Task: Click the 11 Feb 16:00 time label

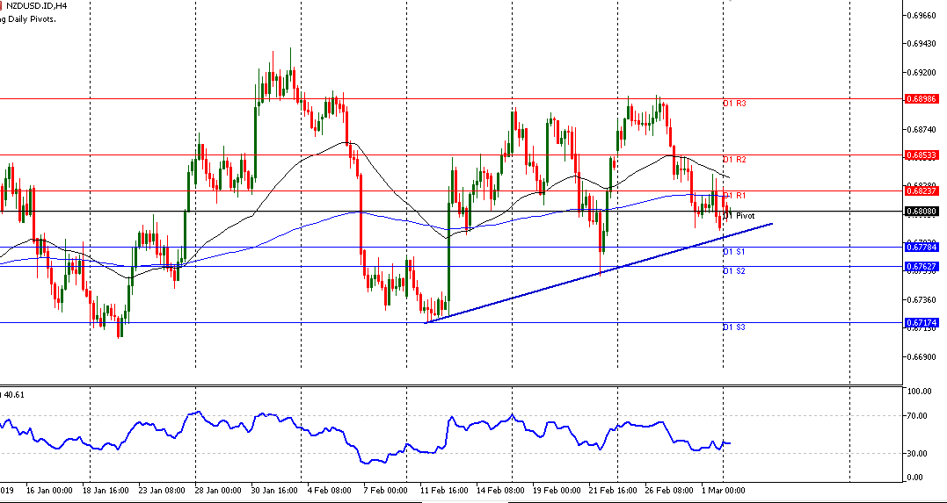Action: pos(442,490)
